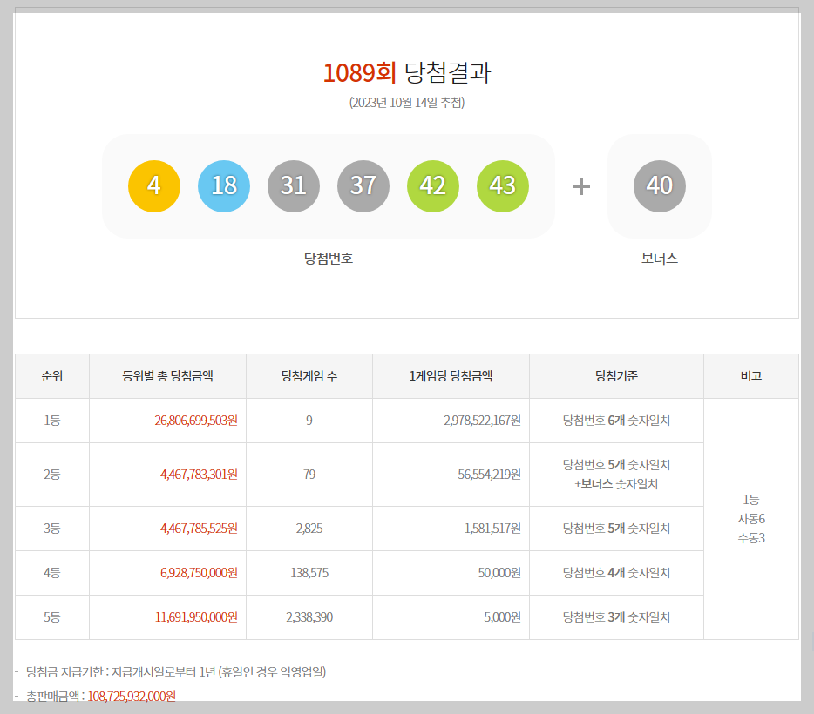Click winner count 2,338,390
This screenshot has width=814, height=714.
[309, 617]
